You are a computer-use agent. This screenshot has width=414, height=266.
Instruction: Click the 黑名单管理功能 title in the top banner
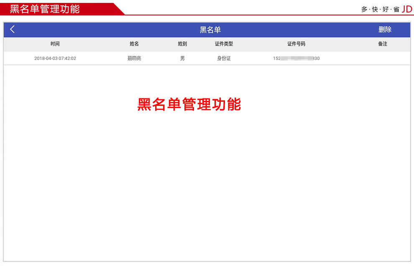coord(45,9)
